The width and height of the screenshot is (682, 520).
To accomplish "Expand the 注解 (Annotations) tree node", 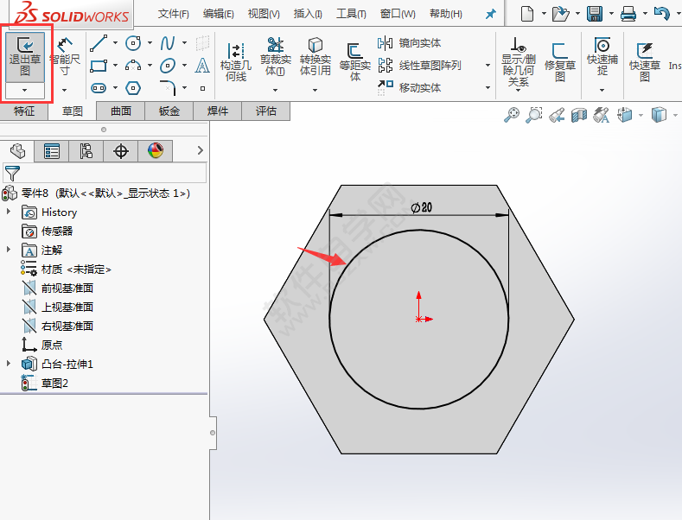I will (9, 249).
